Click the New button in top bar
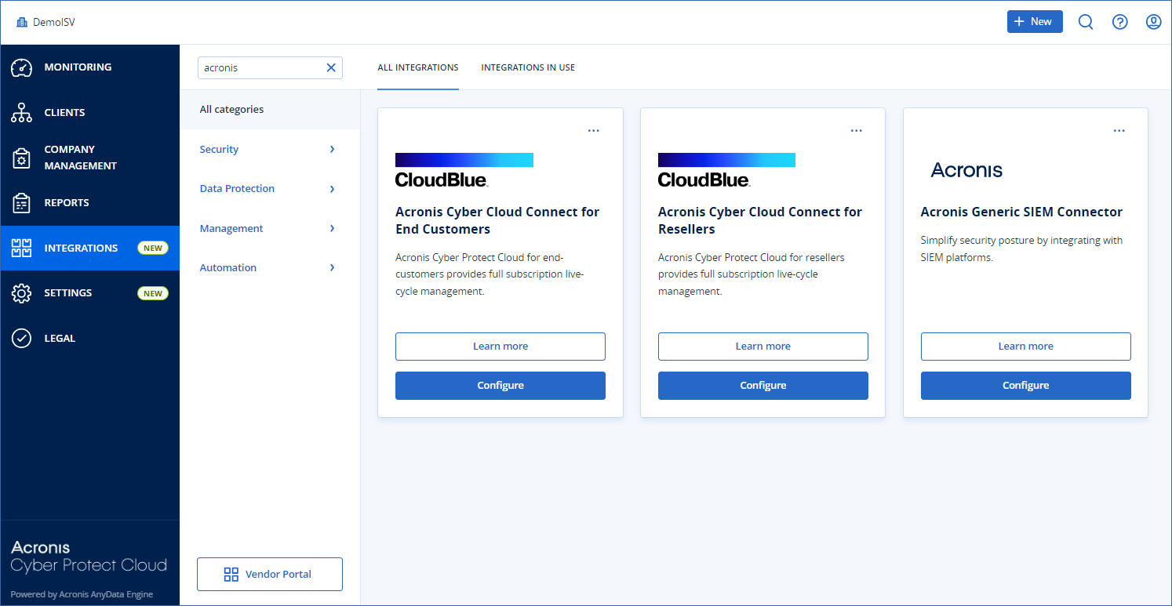 [x=1035, y=22]
